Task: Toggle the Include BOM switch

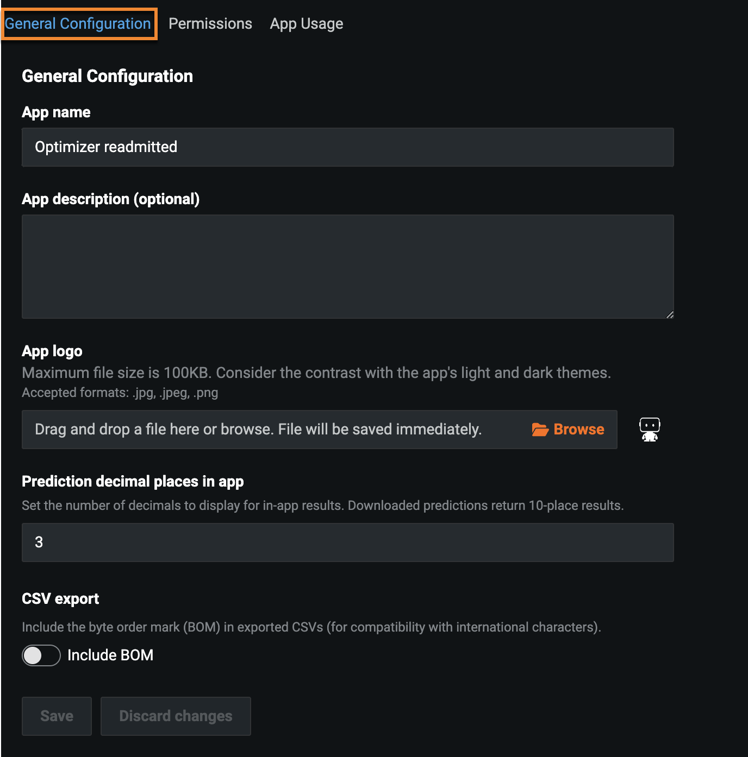Action: click(x=41, y=655)
